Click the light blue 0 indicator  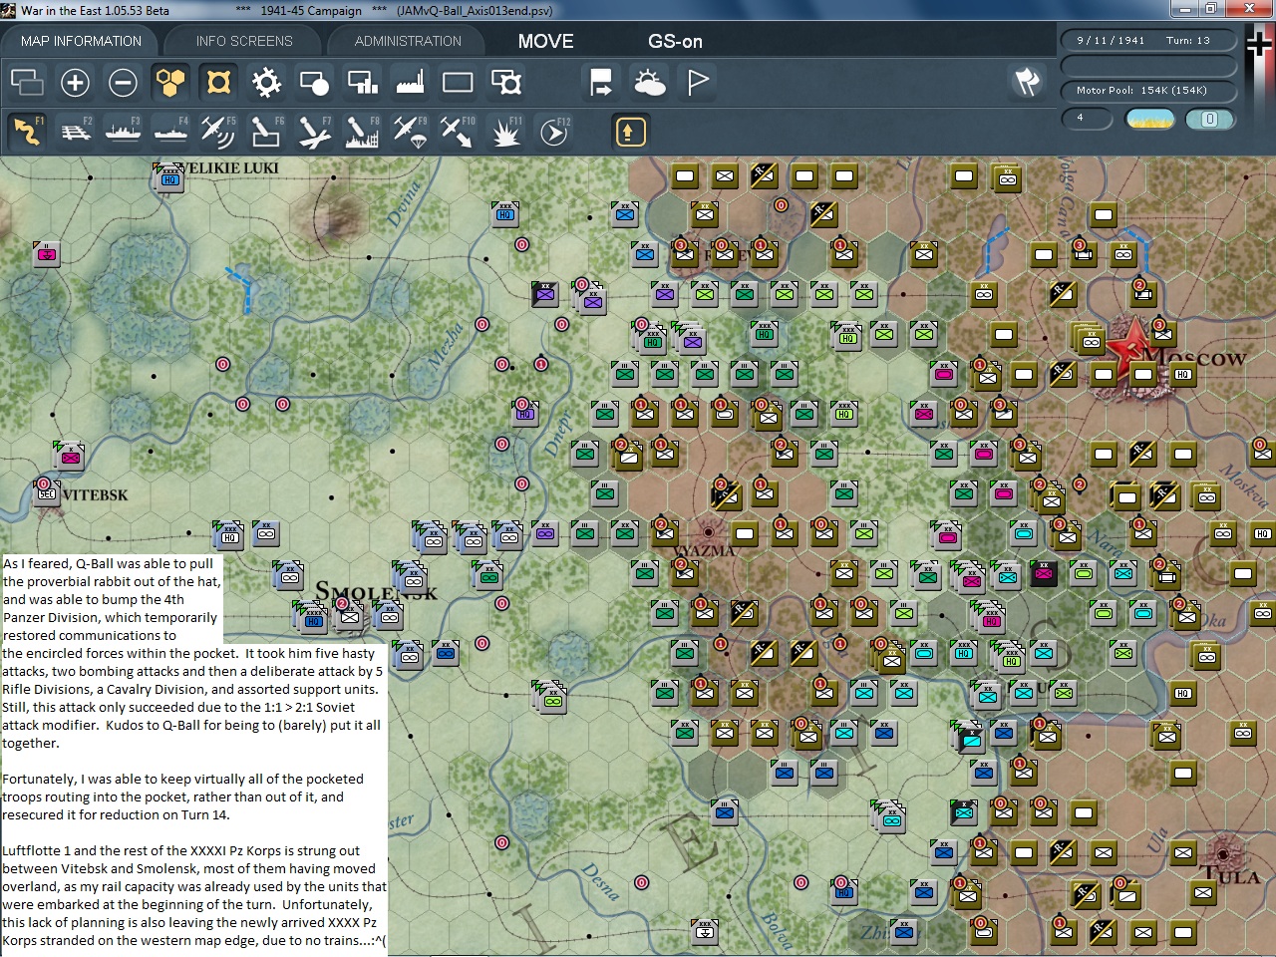point(1210,119)
